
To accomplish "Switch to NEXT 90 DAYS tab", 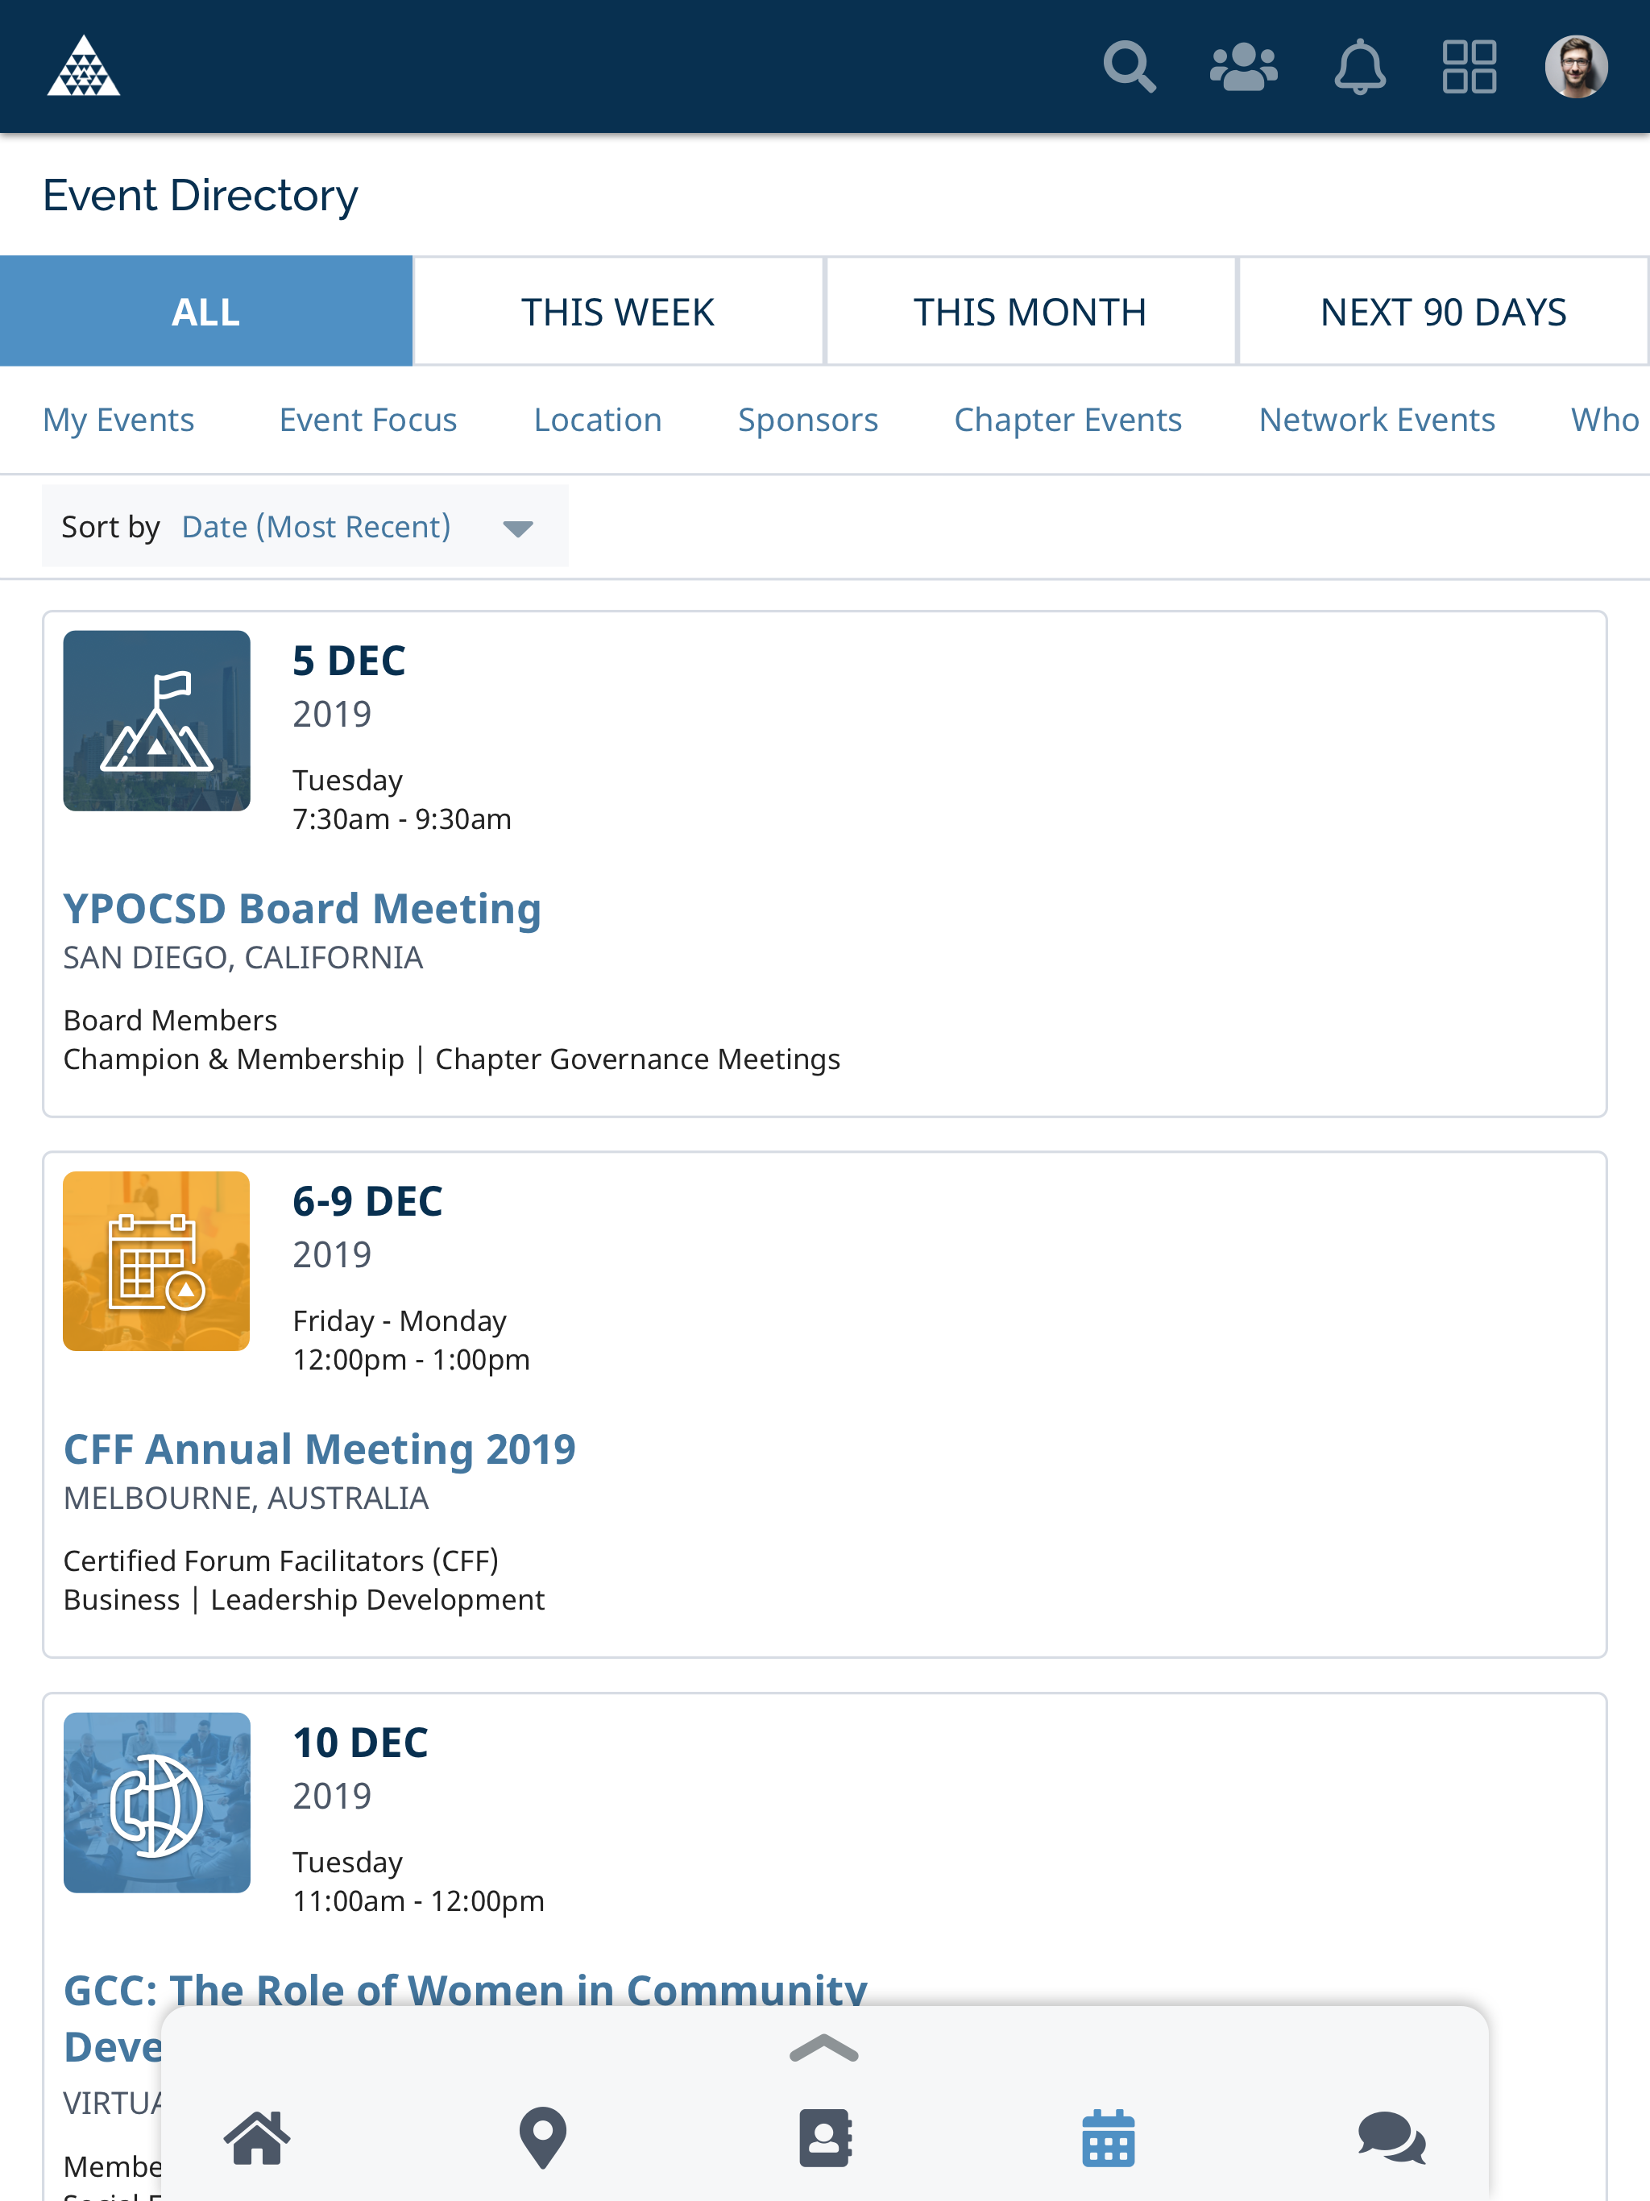I will pos(1443,312).
